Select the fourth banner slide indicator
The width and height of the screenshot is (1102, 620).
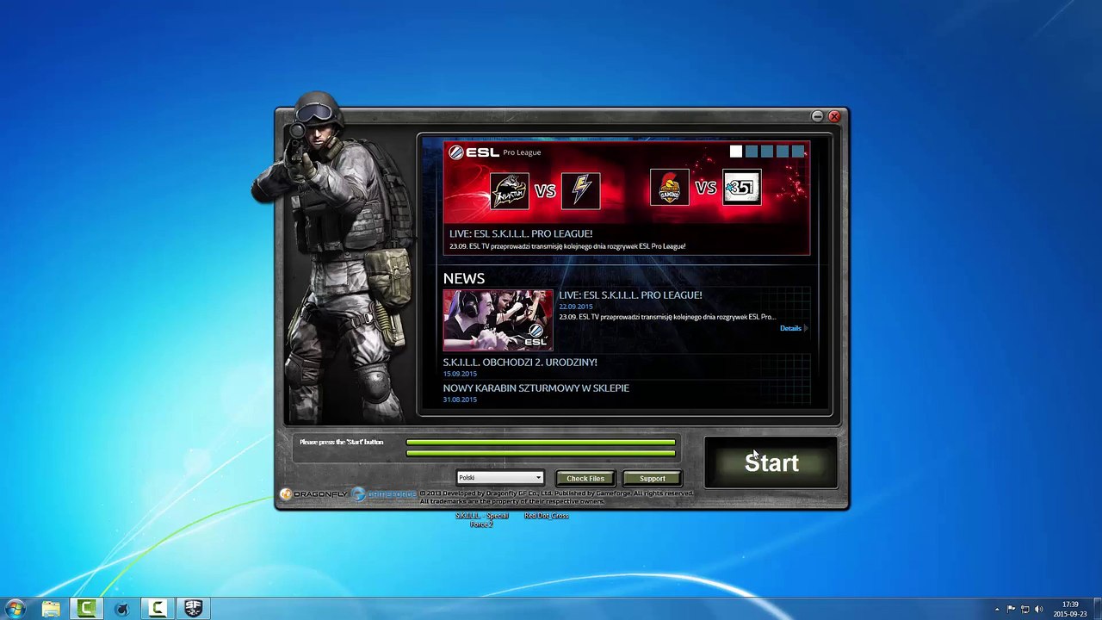(x=783, y=152)
